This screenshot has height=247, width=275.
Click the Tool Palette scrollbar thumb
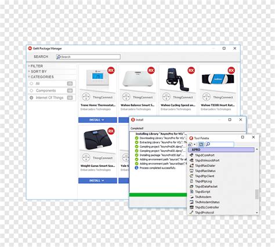[x=257, y=194]
